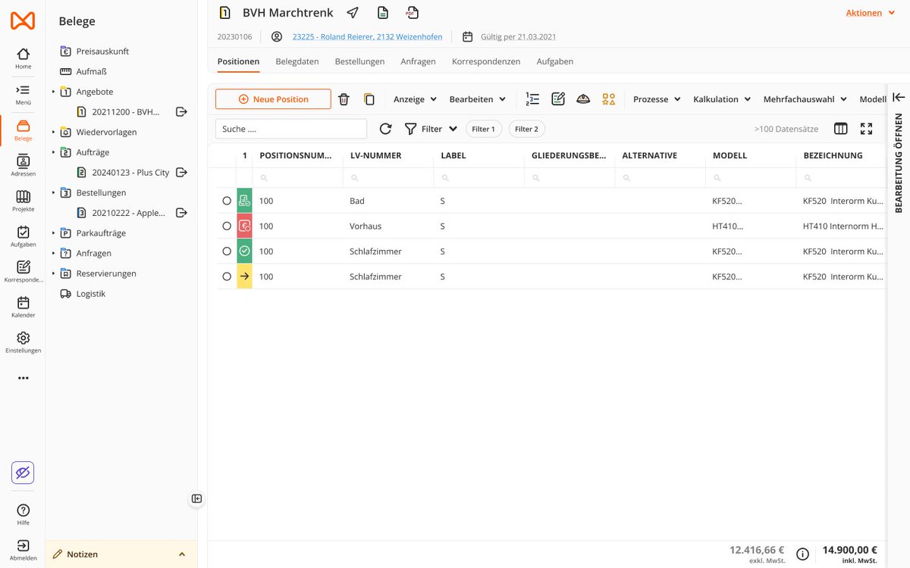Click the send paper plane icon
This screenshot has height=568, width=910.
(x=353, y=13)
